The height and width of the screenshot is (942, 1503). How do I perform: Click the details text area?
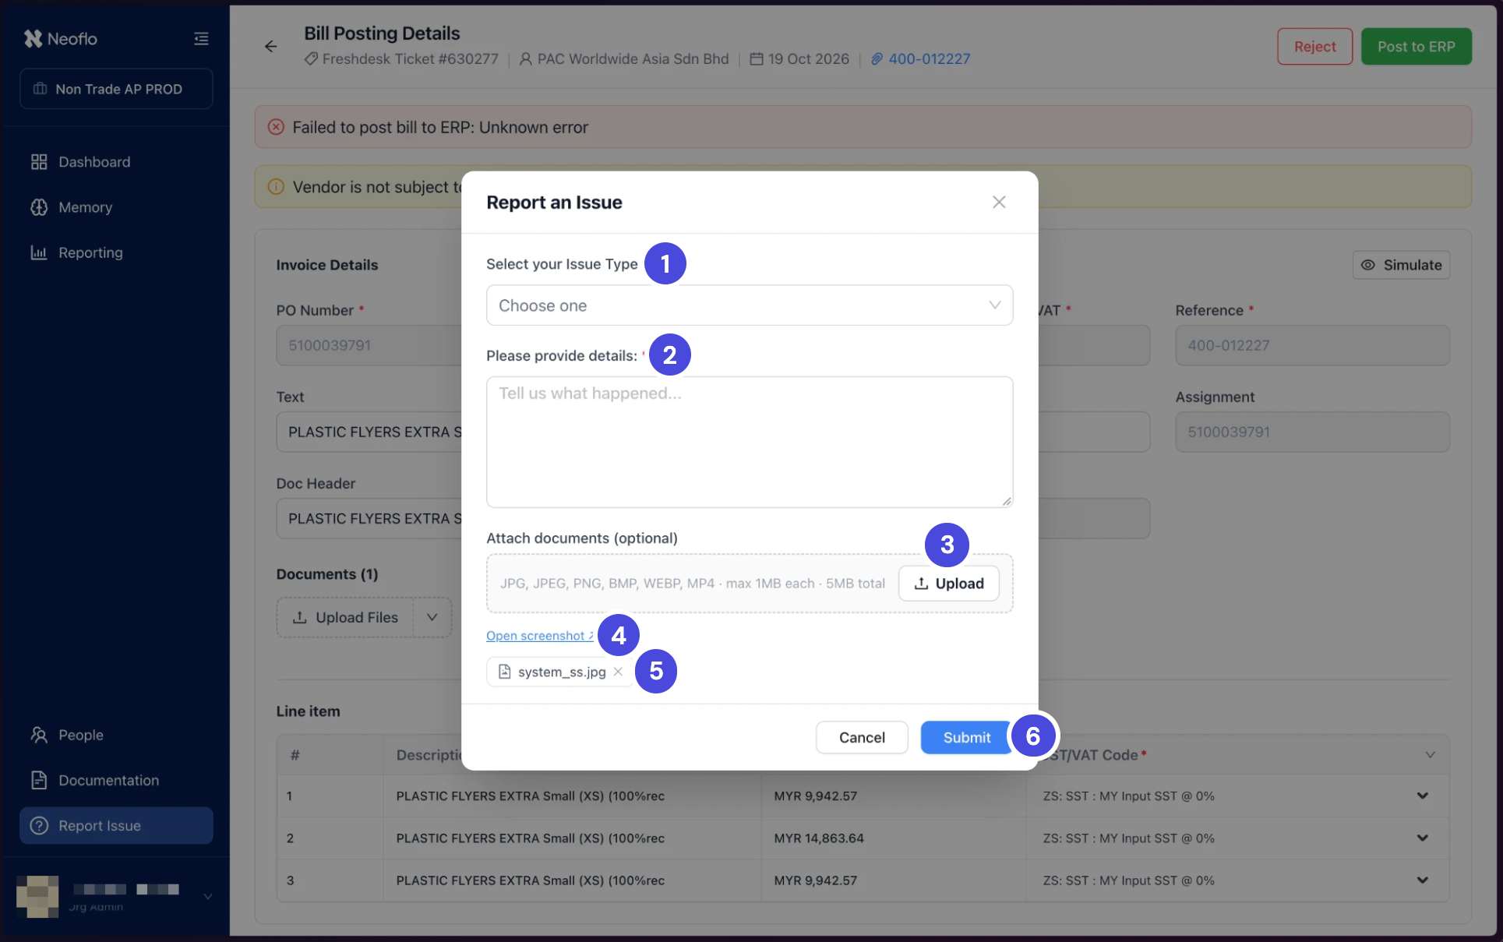(x=750, y=442)
